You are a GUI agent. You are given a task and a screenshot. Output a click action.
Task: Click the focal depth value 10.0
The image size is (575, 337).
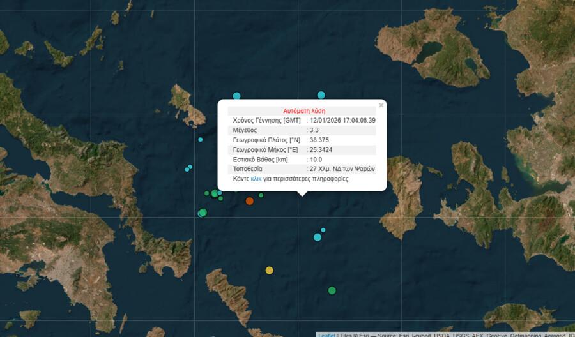point(316,160)
